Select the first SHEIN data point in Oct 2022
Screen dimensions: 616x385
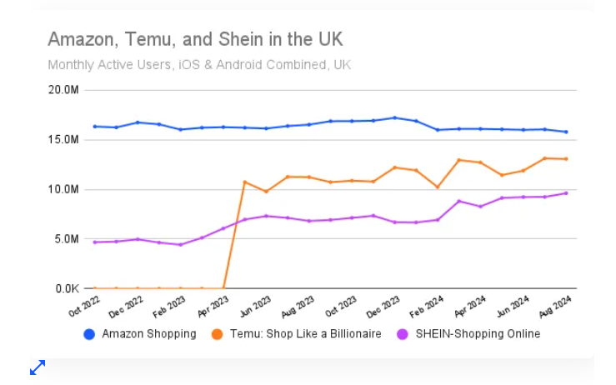[x=94, y=242]
